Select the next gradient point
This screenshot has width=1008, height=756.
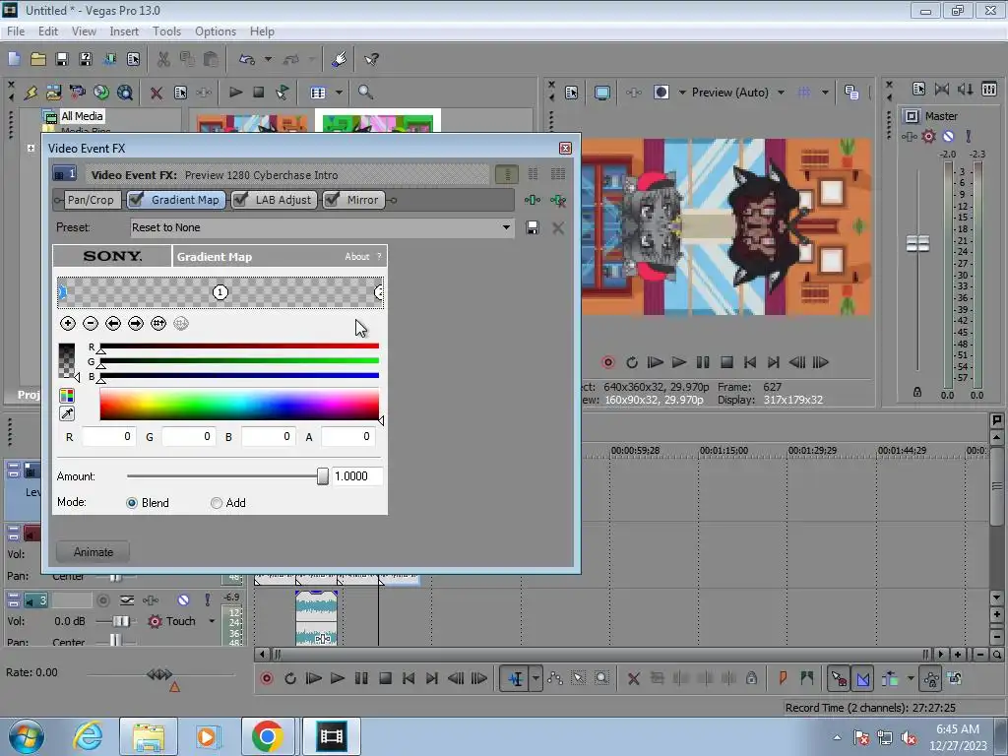(136, 323)
